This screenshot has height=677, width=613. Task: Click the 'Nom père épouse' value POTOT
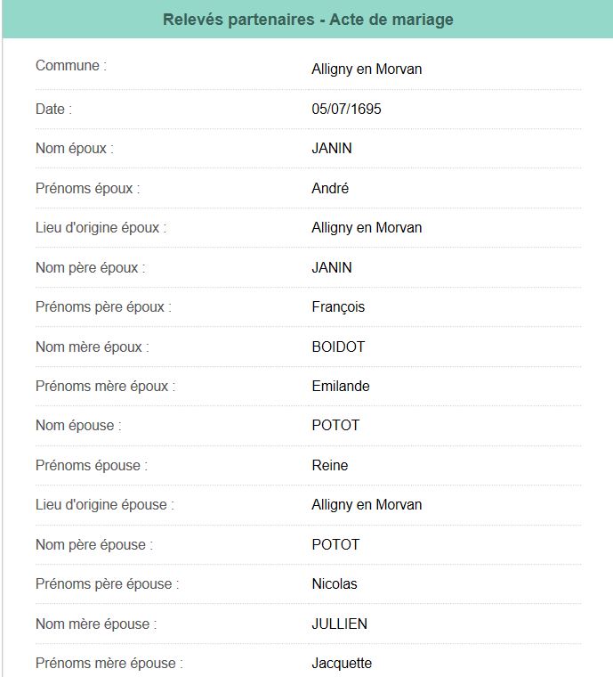pyautogui.click(x=335, y=544)
